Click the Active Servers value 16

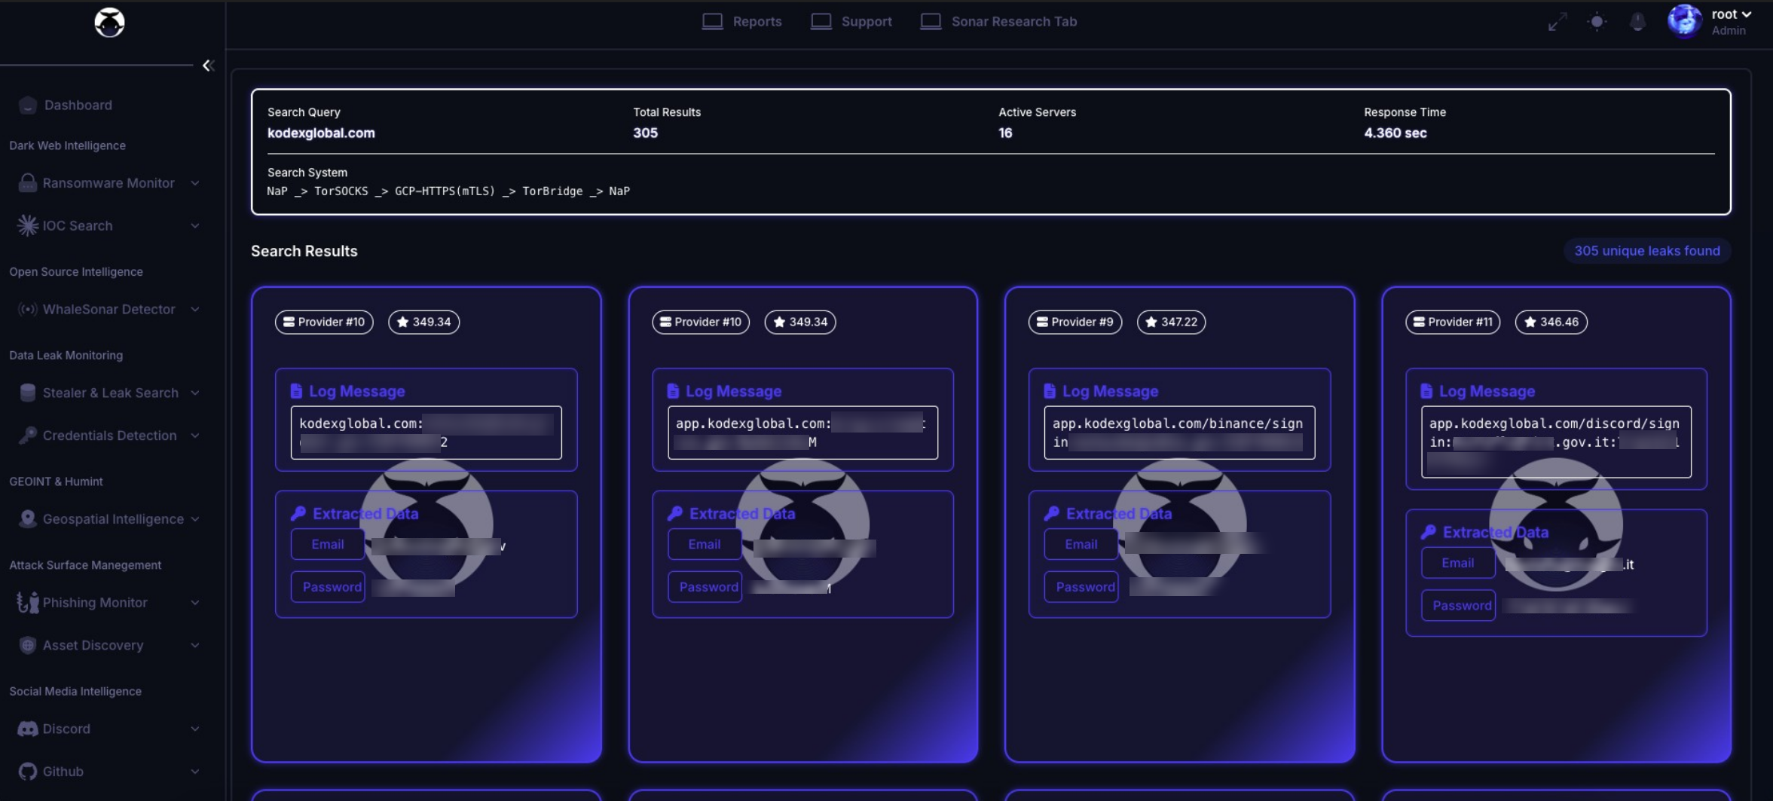point(1005,133)
